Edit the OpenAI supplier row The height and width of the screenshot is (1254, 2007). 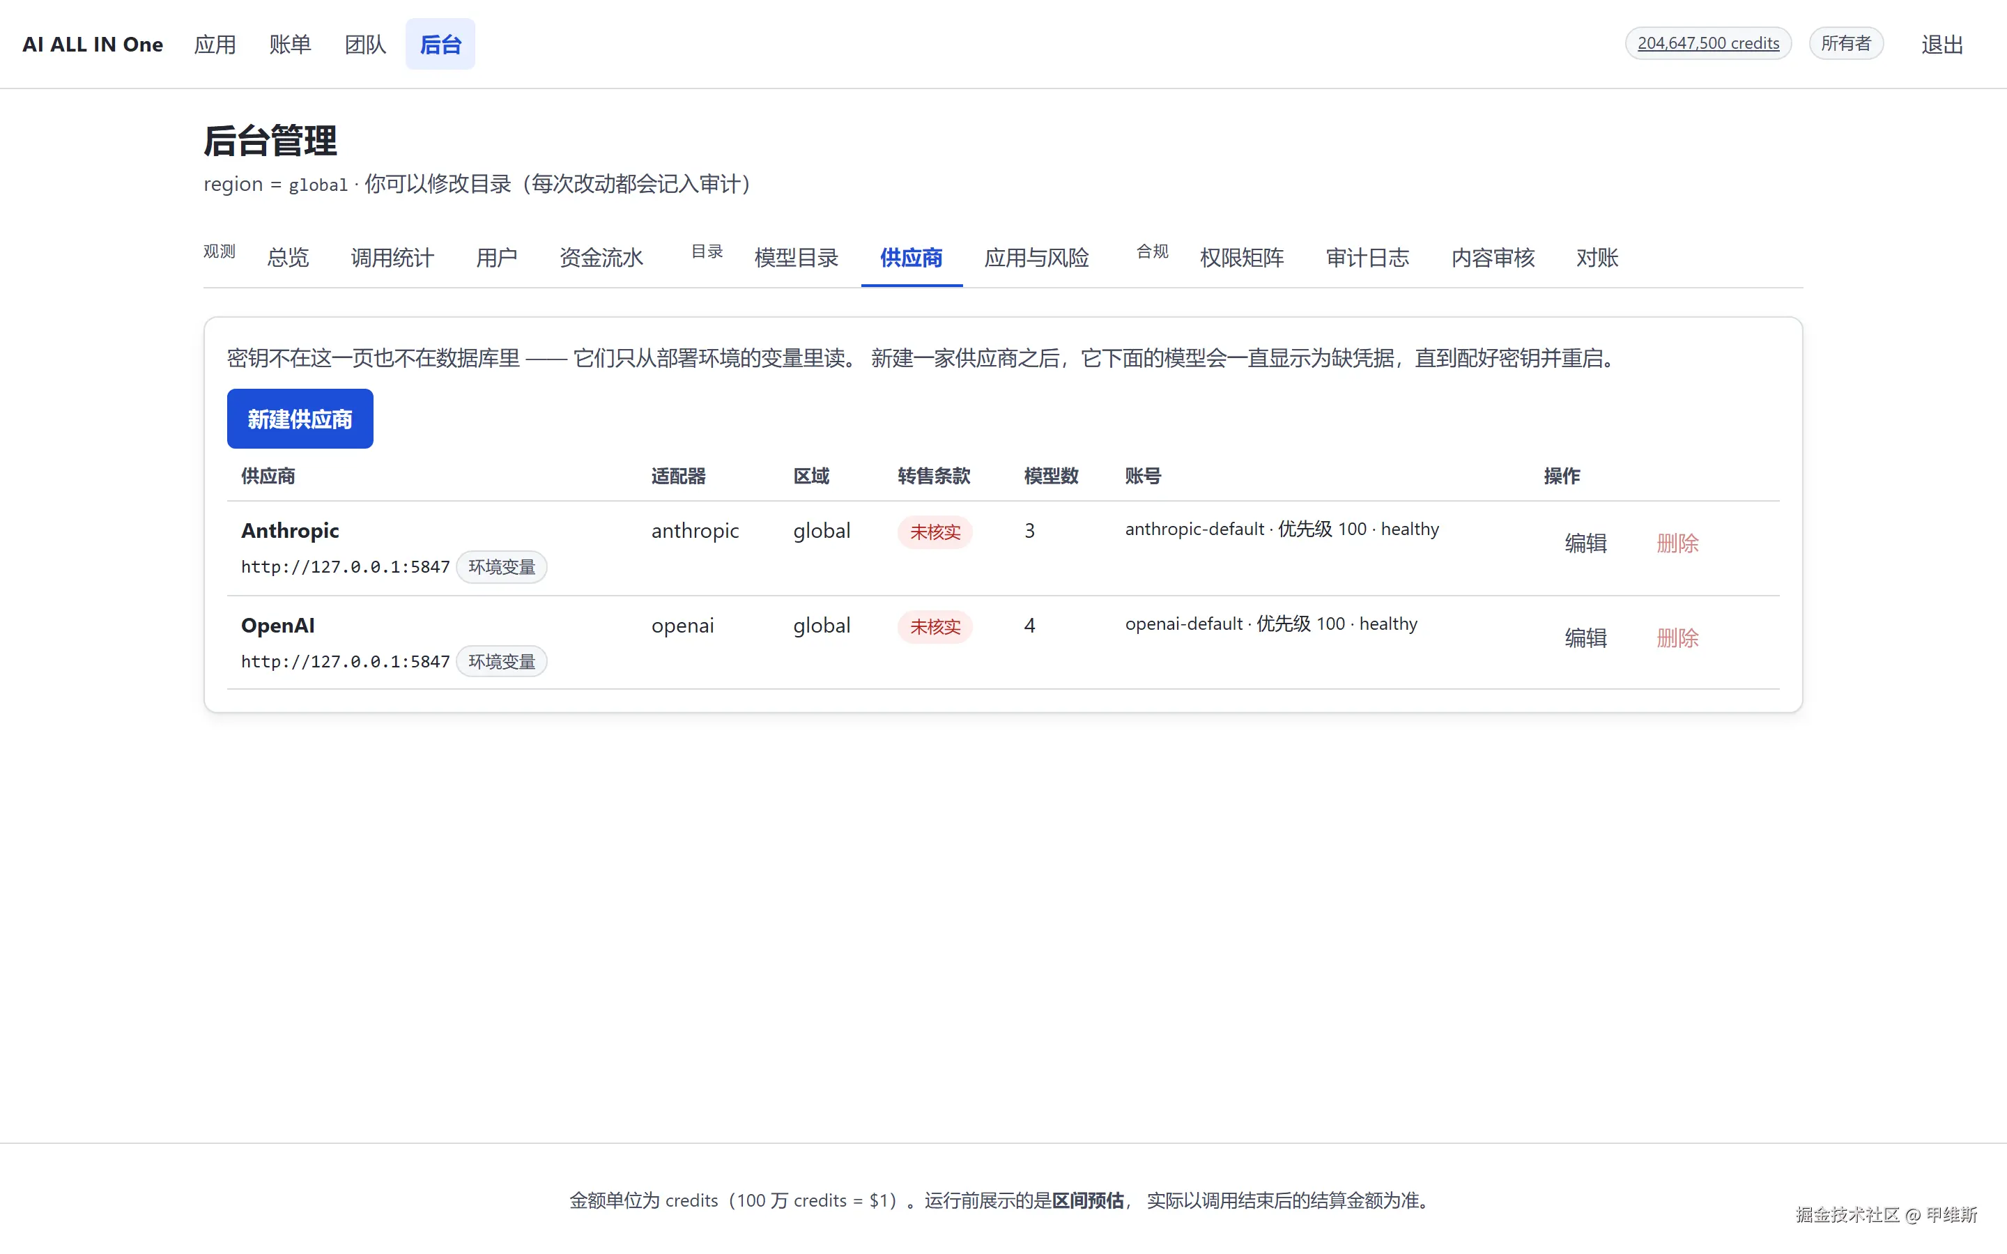pos(1585,637)
